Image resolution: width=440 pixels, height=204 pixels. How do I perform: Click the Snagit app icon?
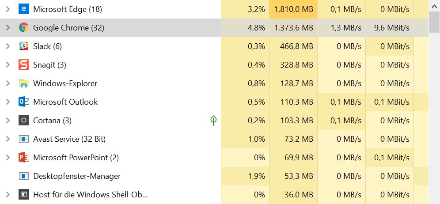[x=24, y=65]
